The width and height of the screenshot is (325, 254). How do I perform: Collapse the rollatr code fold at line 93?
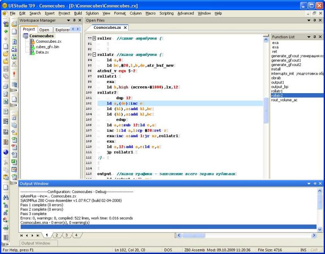(x=94, y=55)
